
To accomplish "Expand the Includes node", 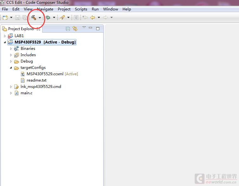I will point(11,55).
